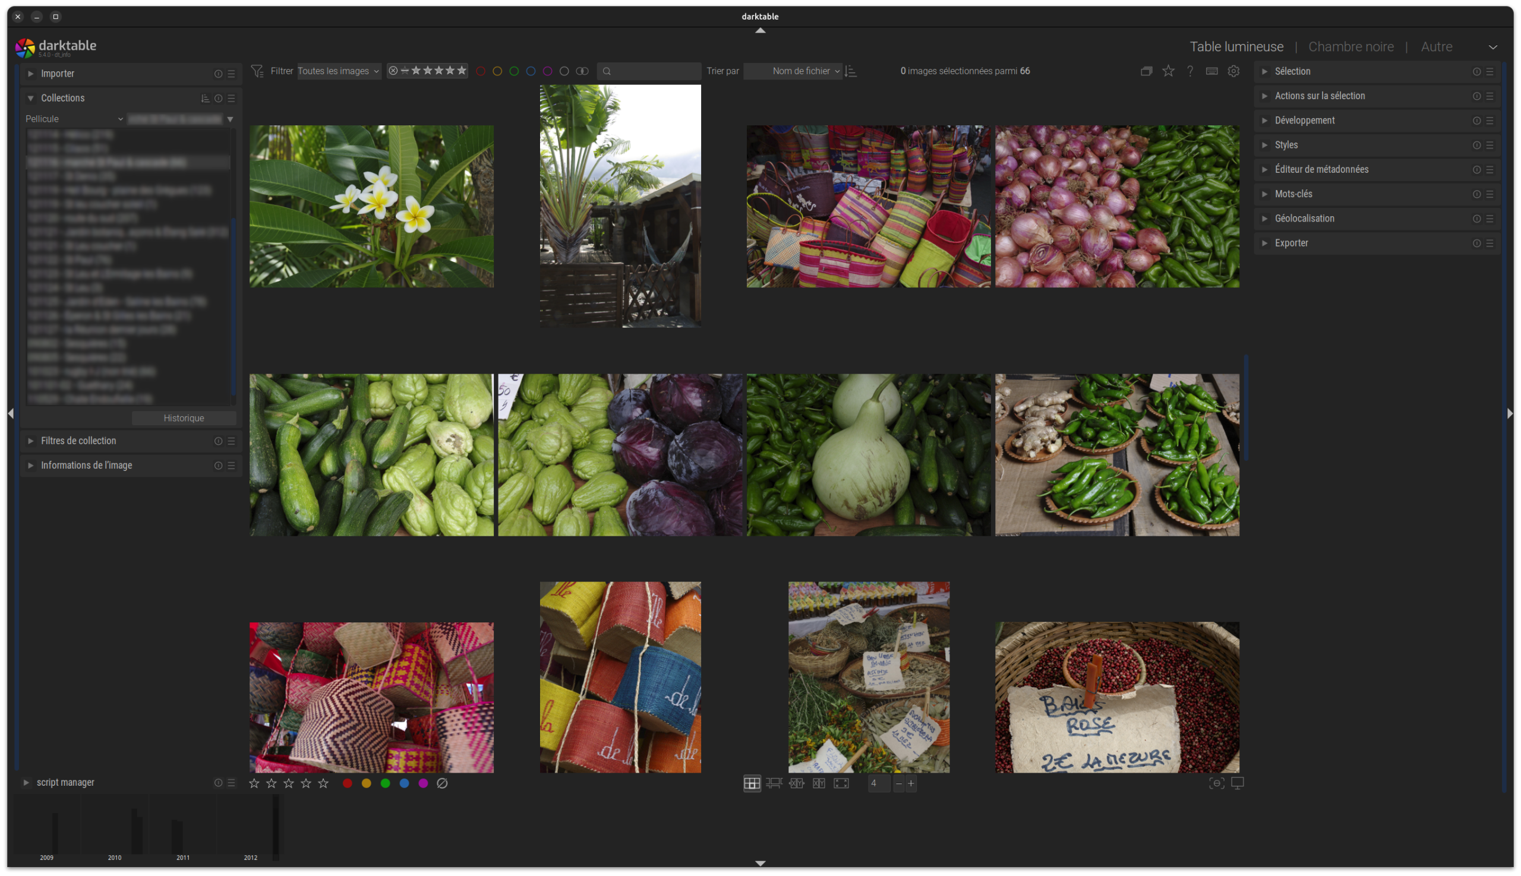The image size is (1521, 876).
Task: Click the Historique button
Action: 184,418
